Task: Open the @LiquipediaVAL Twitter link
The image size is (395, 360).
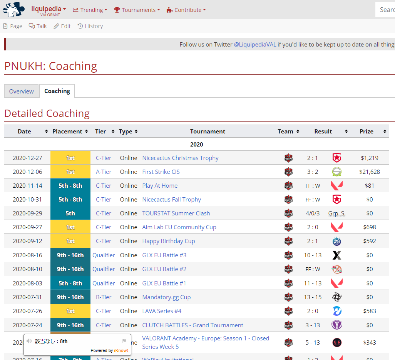Action: point(255,45)
